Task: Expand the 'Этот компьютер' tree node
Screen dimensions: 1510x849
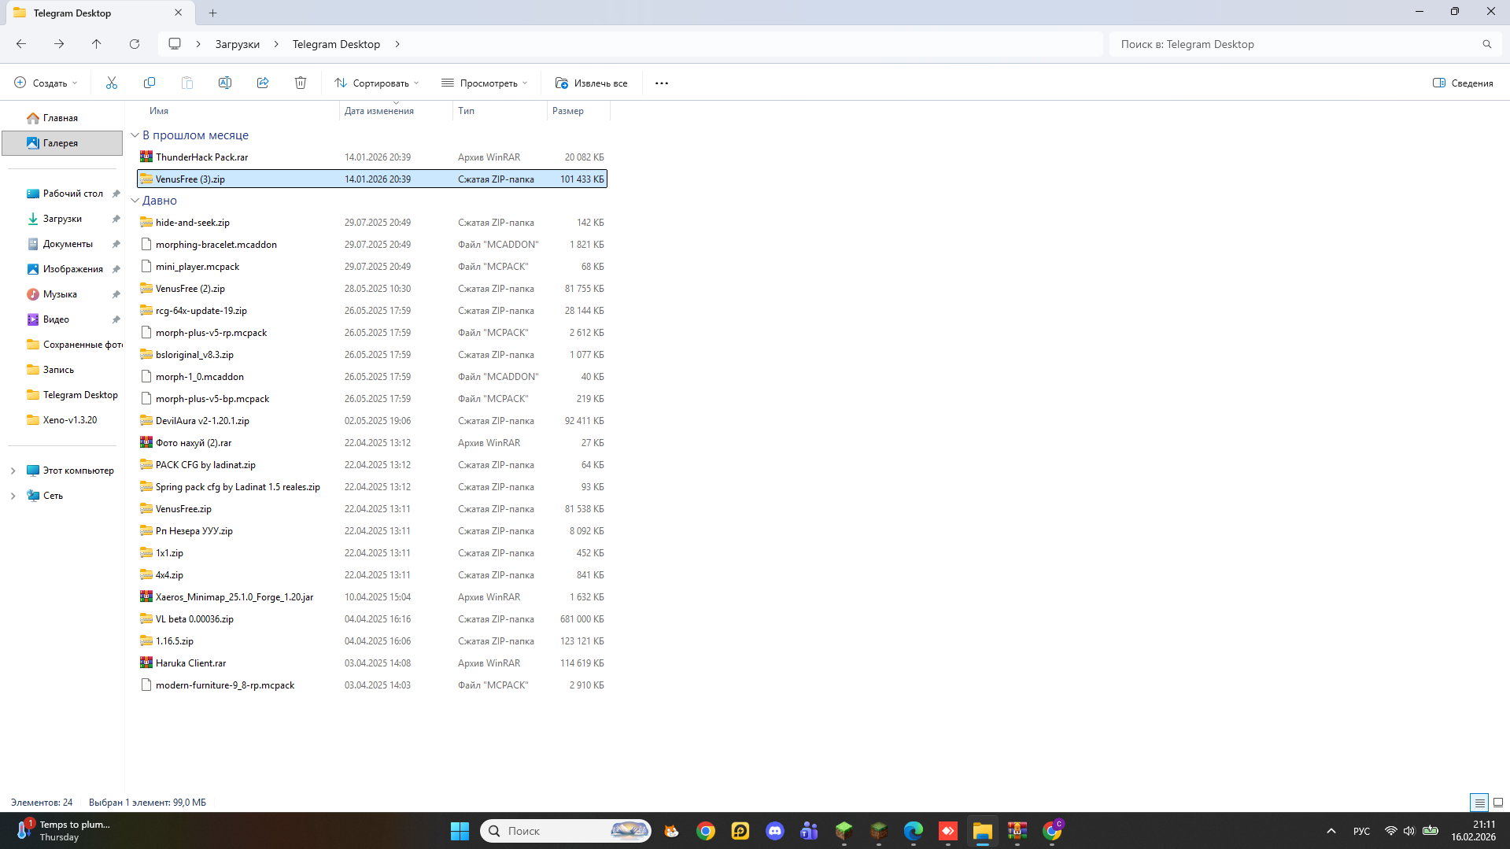Action: [13, 471]
